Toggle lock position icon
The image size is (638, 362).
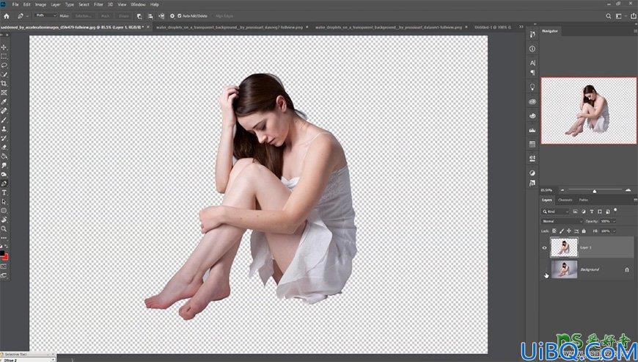pyautogui.click(x=569, y=231)
